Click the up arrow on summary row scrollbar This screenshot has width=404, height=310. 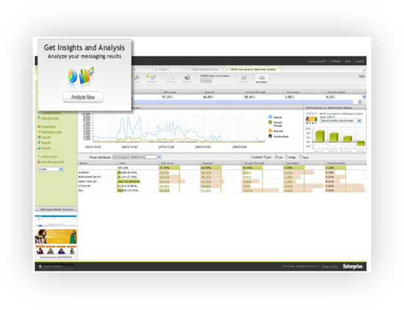coord(365,97)
